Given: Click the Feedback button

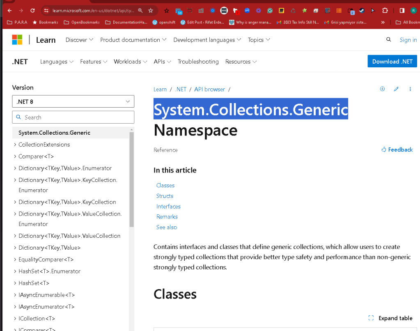Looking at the screenshot, I should tap(397, 149).
